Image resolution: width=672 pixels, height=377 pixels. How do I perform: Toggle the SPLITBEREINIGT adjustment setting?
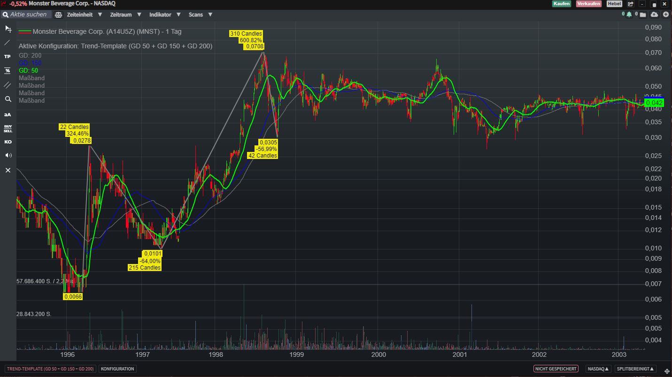(636, 369)
